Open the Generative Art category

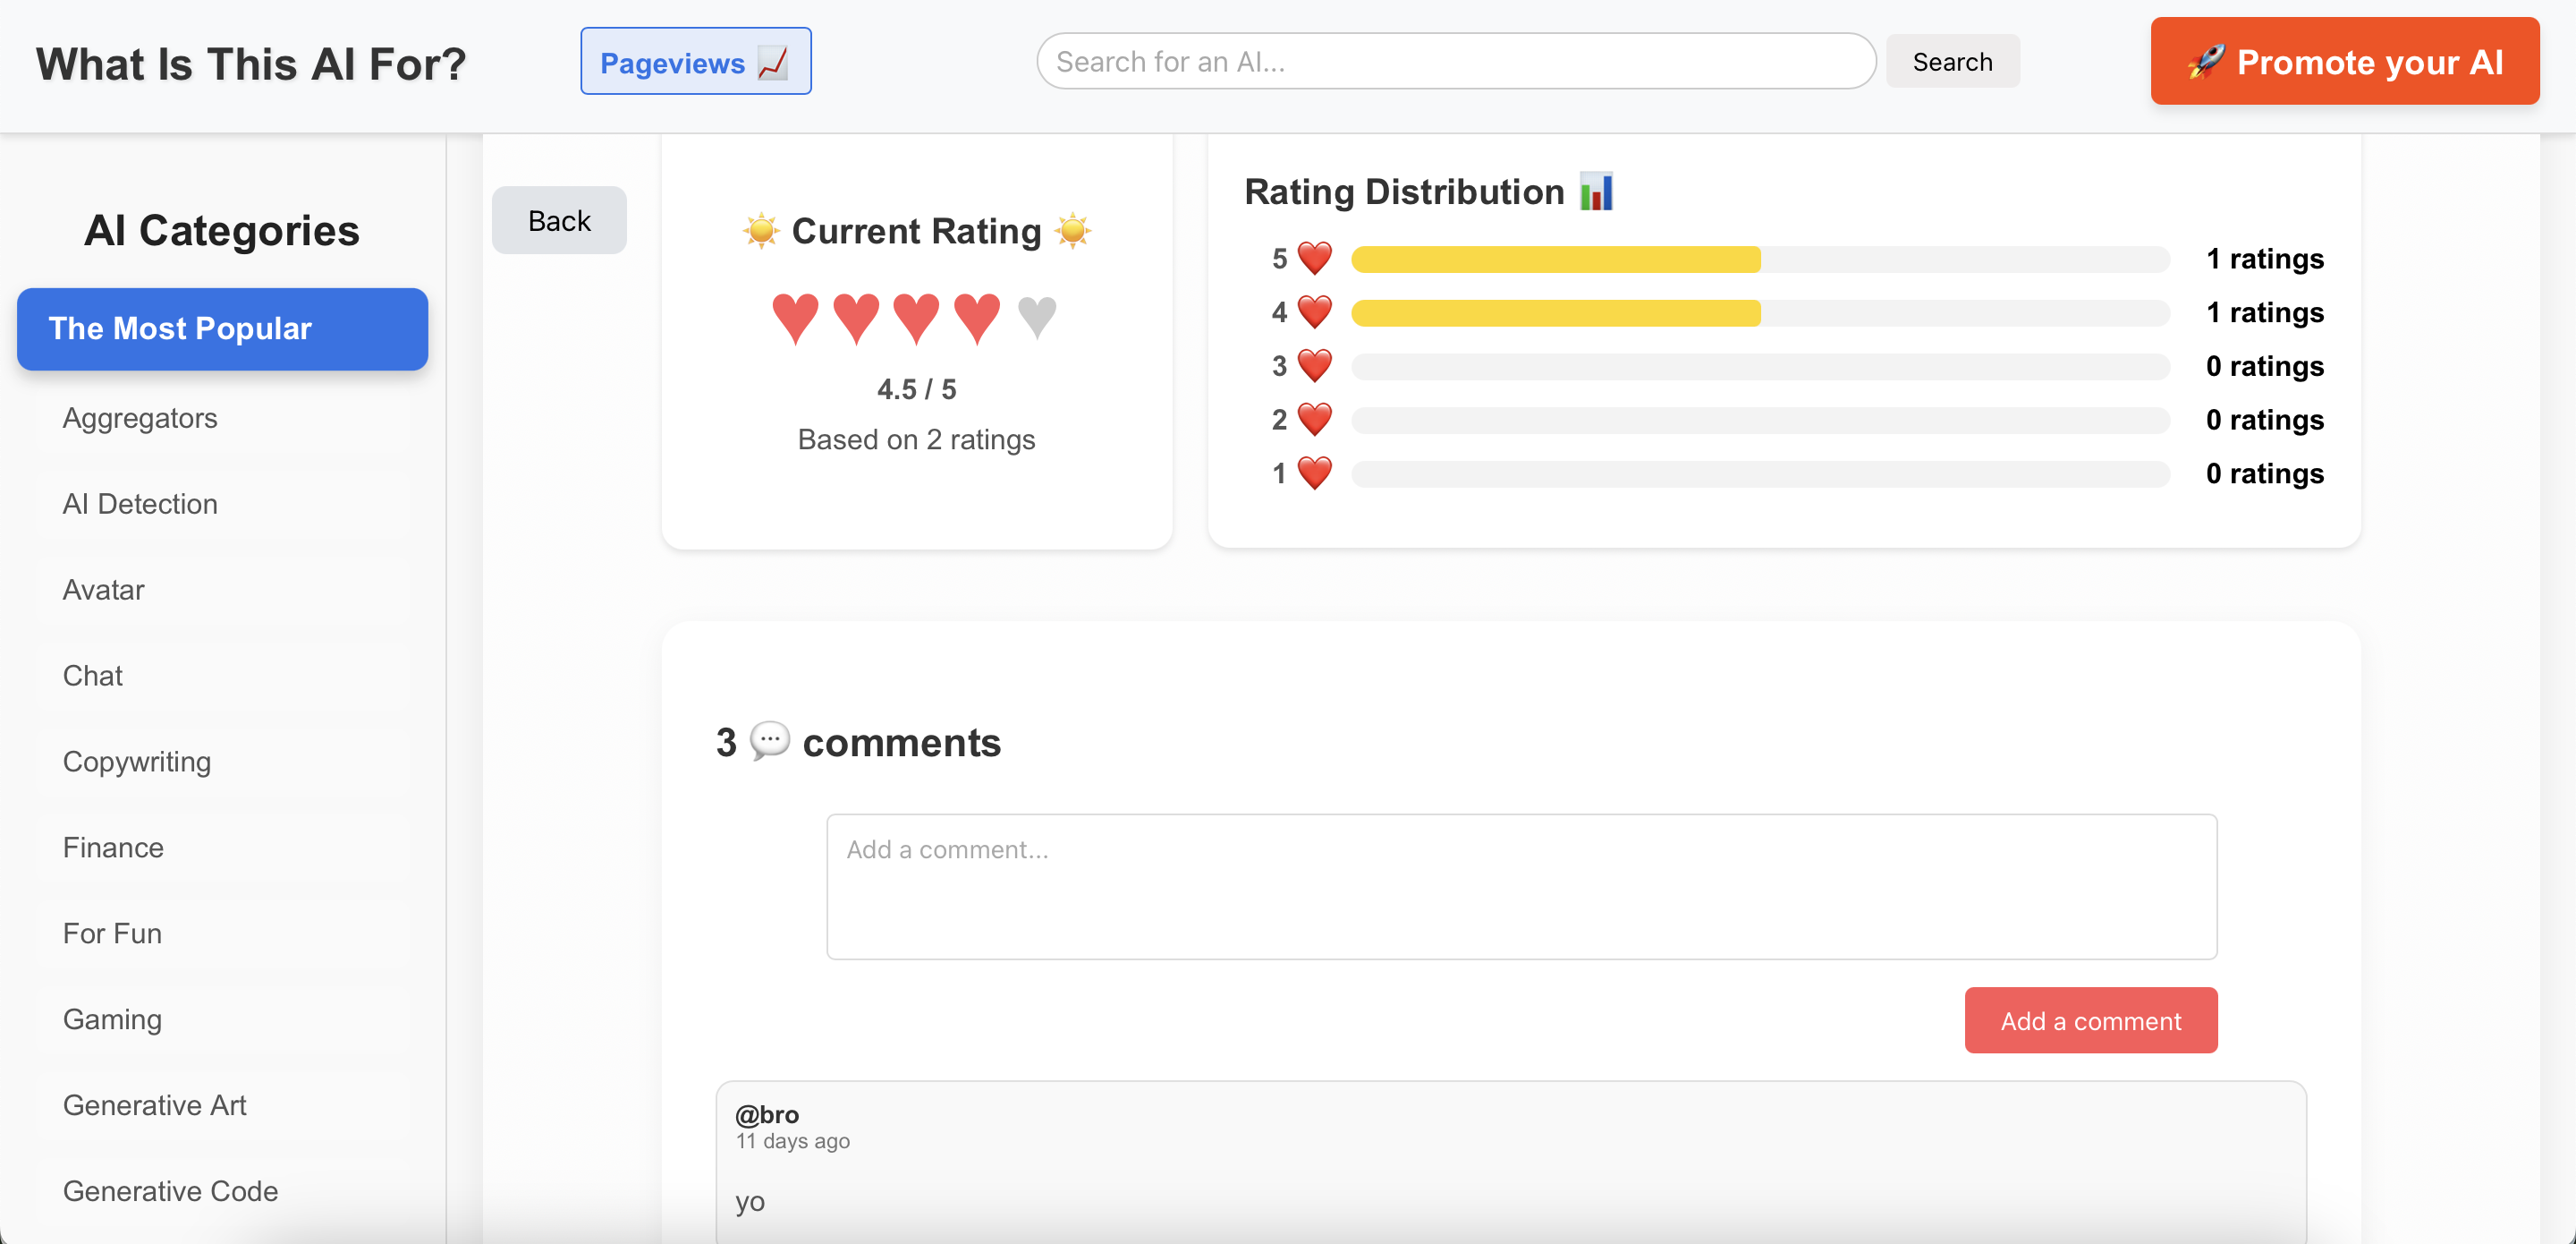point(155,1105)
